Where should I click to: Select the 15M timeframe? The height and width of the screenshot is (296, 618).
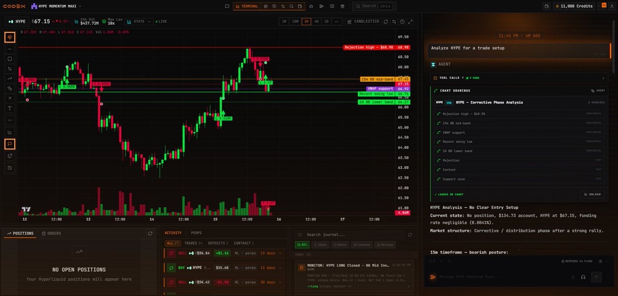pyautogui.click(x=295, y=22)
